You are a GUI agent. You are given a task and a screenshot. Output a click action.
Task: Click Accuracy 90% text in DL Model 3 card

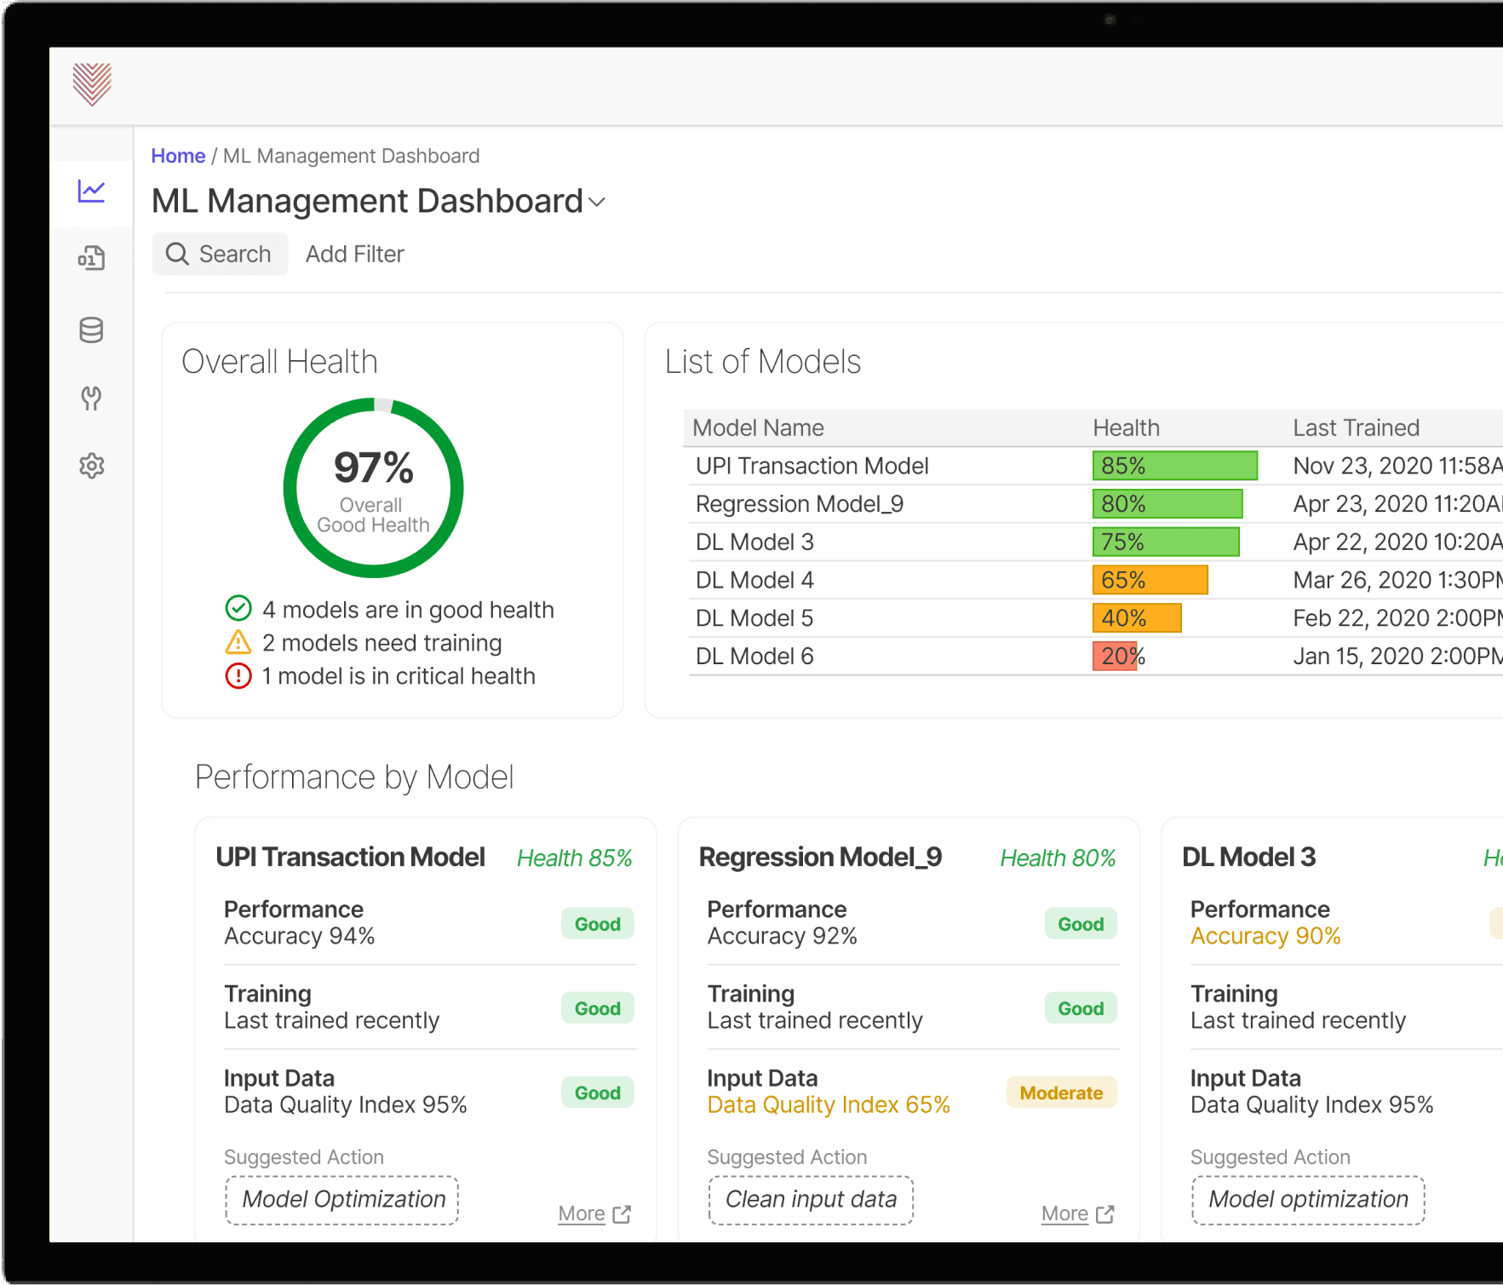click(1265, 936)
